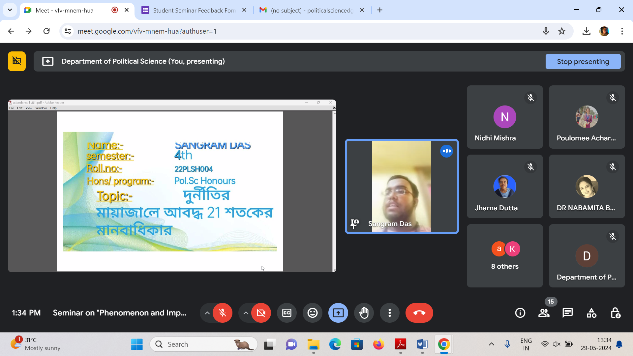Switch to the Gmail (no subject) tab
This screenshot has width=633, height=356.
coord(312,10)
